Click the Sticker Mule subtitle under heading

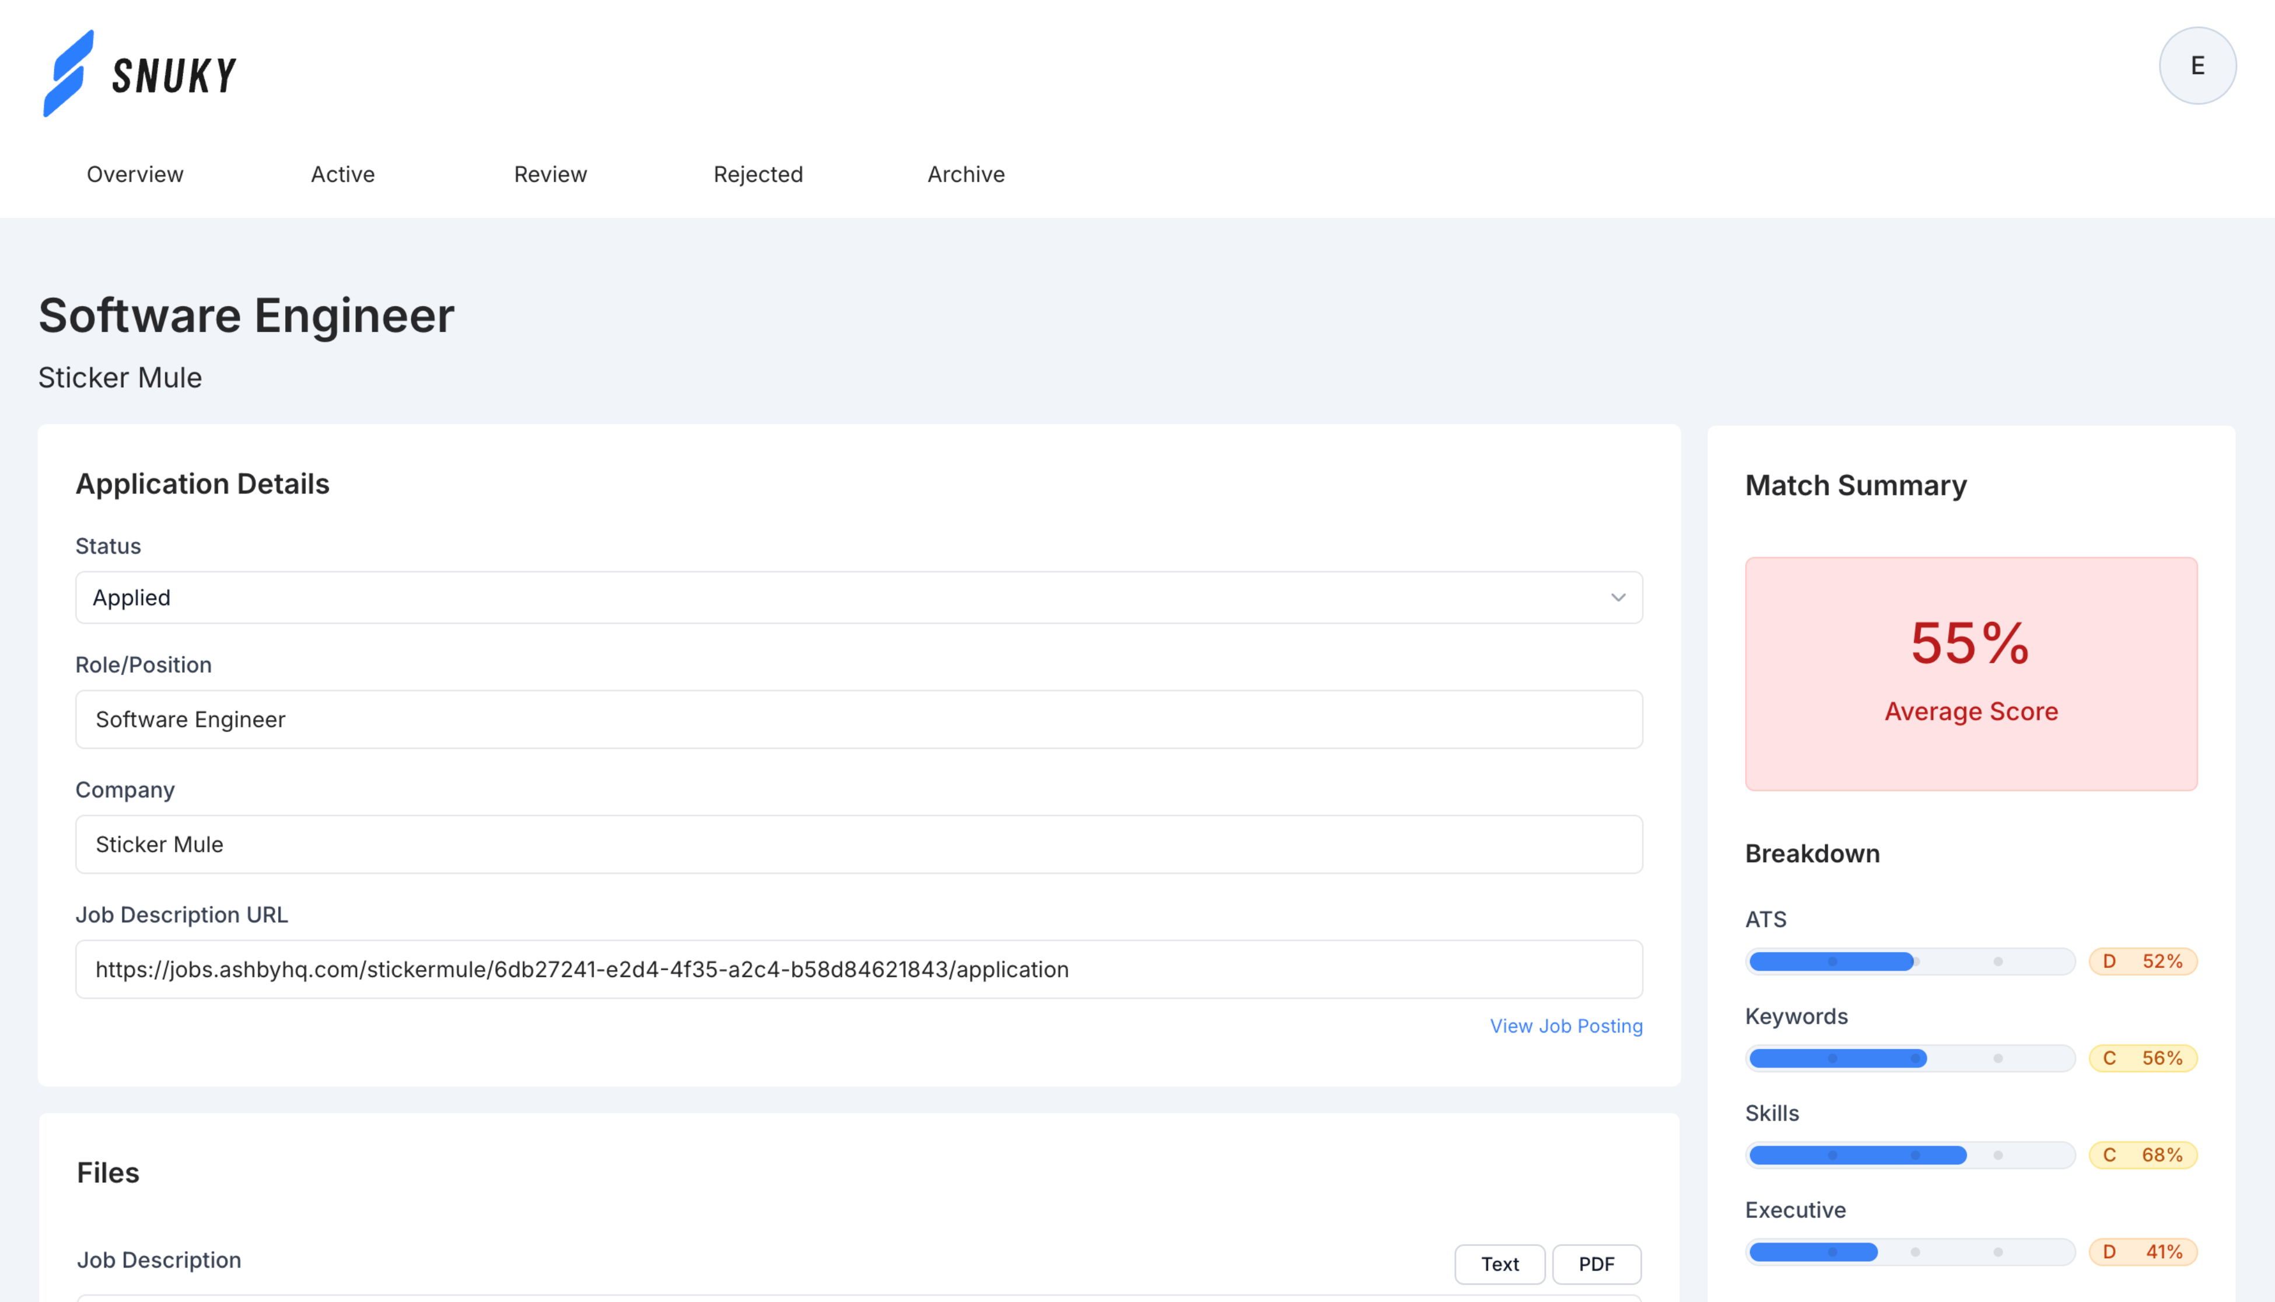point(120,377)
